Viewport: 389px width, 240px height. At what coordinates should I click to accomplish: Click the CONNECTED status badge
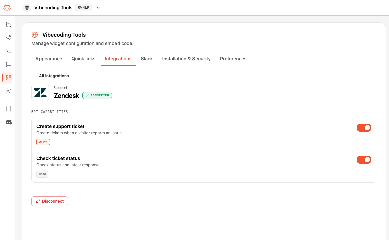(x=97, y=95)
